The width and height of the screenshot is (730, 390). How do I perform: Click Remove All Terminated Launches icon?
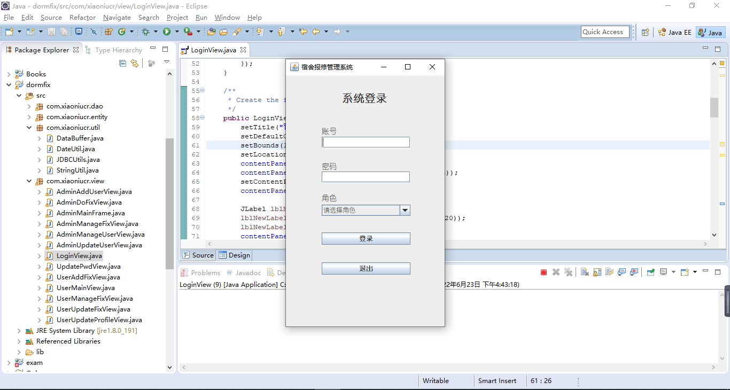(x=568, y=272)
